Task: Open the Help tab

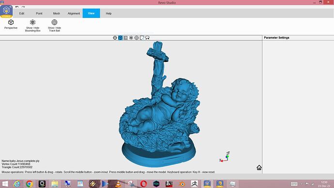Action: click(x=108, y=14)
